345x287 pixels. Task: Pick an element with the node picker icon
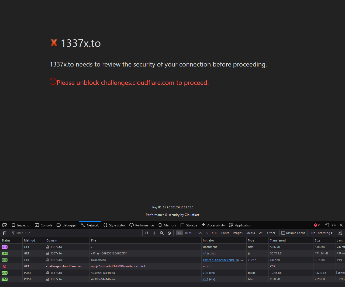[4, 225]
